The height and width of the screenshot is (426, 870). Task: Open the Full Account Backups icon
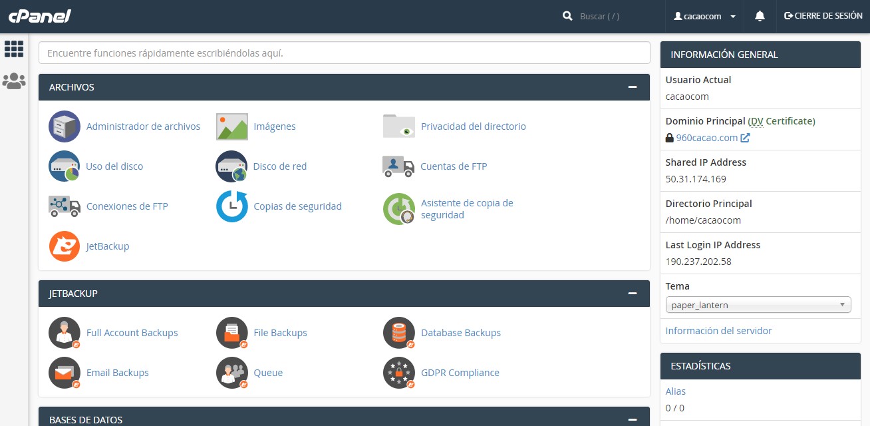65,333
